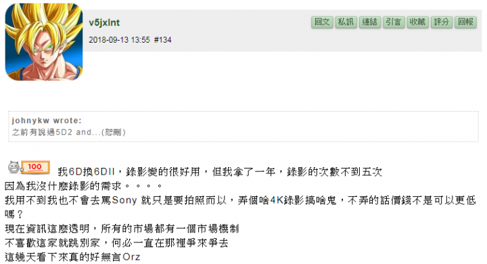Open the #134 post number link
The image size is (487, 264).
point(163,40)
